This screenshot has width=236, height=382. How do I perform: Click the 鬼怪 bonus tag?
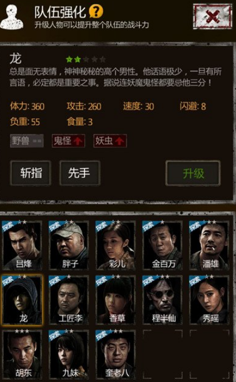pyautogui.click(x=68, y=140)
